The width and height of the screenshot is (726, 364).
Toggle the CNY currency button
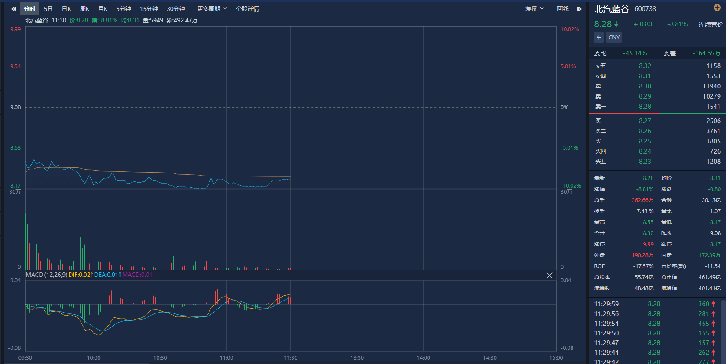point(614,37)
